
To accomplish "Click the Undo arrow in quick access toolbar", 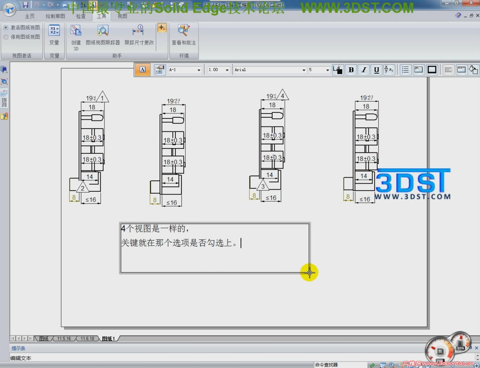I will [x=37, y=5].
